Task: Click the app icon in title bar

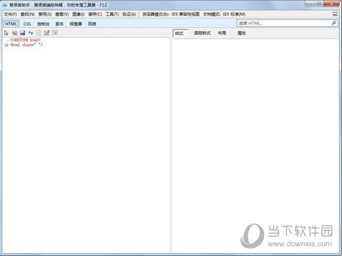Action: [x=5, y=5]
